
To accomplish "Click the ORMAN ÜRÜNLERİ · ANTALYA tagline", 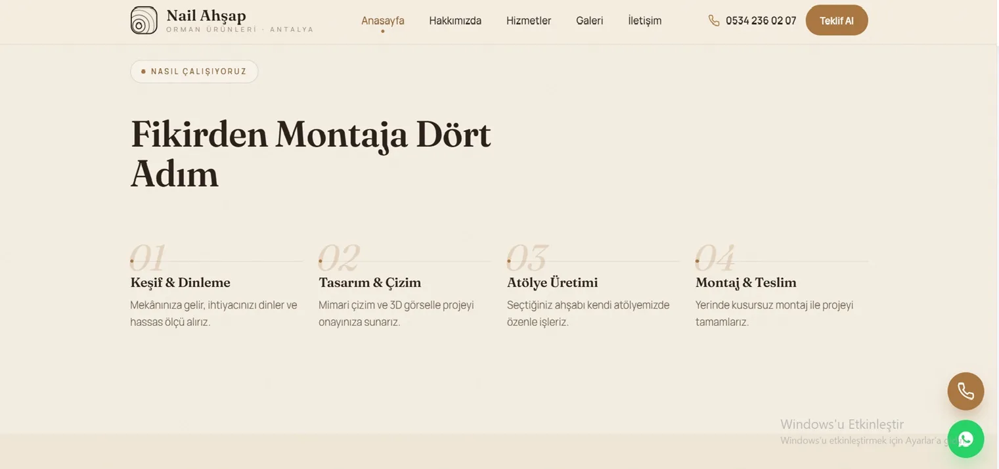I will tap(240, 30).
